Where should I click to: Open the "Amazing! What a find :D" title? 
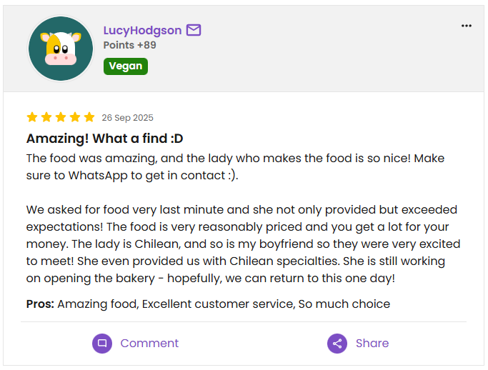[105, 139]
